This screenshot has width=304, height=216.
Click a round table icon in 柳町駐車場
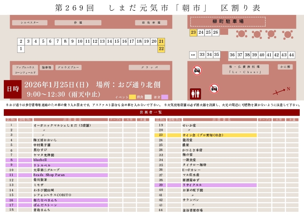click(x=241, y=35)
